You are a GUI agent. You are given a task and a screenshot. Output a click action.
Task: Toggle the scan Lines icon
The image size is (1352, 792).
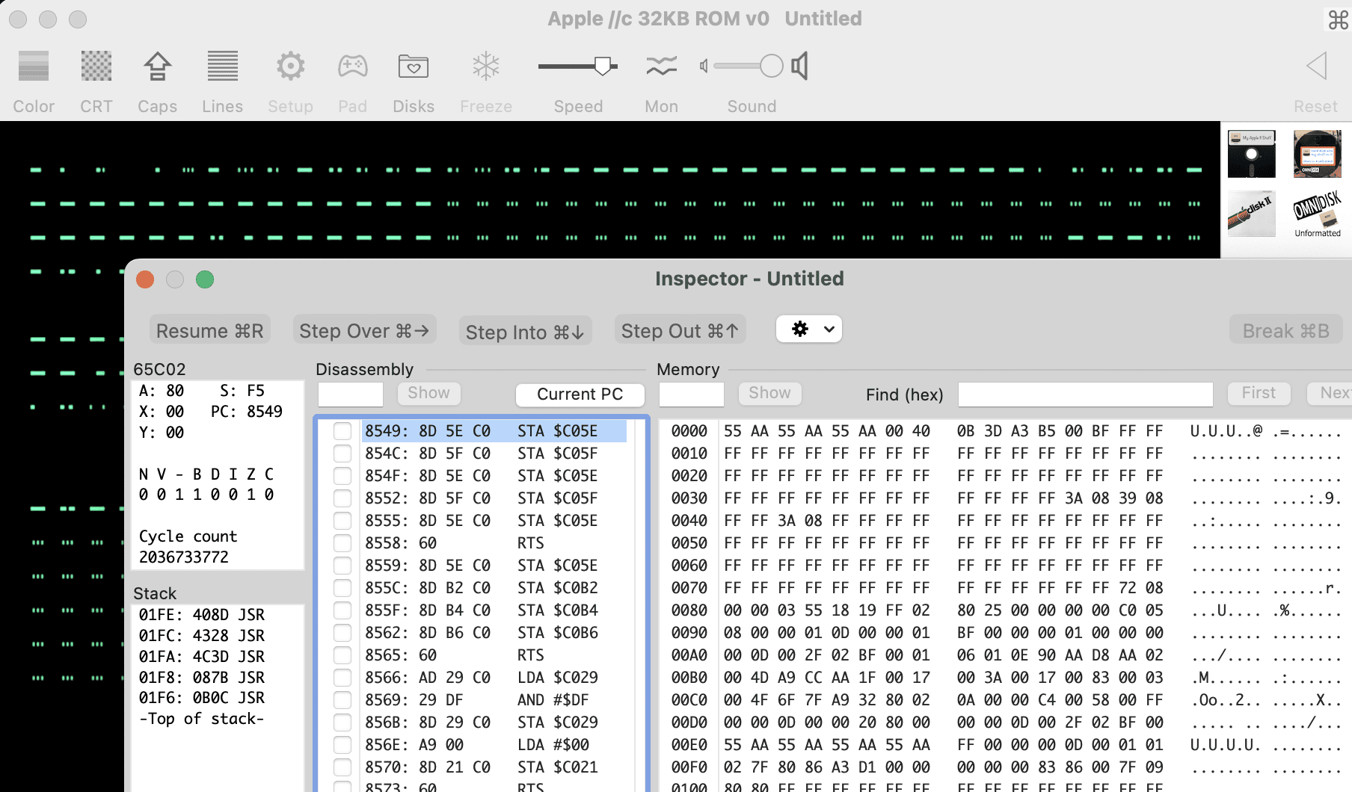point(222,66)
